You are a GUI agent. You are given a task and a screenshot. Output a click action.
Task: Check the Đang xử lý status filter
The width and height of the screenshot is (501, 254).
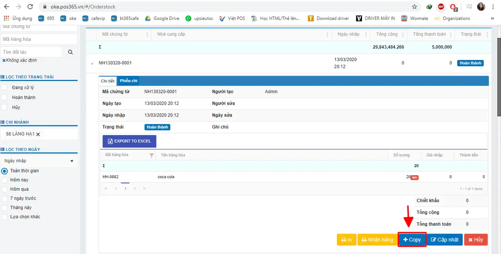tap(4, 87)
